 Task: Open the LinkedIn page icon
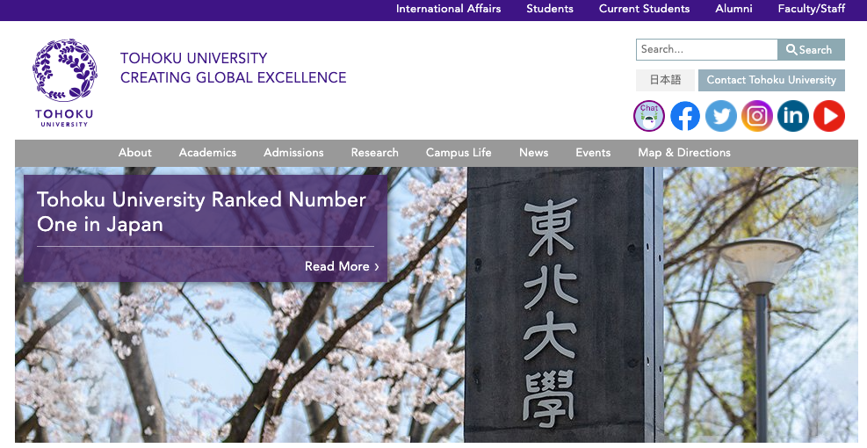[793, 116]
